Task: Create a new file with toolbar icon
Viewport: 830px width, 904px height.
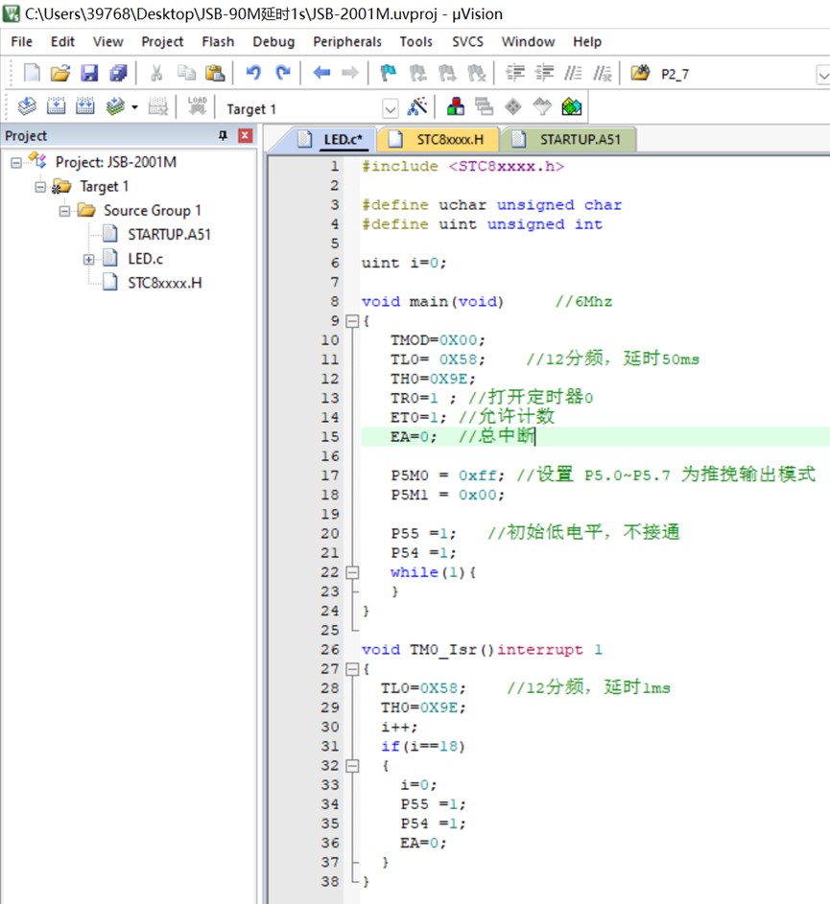Action: coord(31,73)
